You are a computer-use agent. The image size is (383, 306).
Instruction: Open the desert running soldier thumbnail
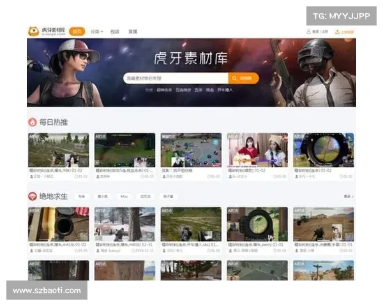point(324,224)
